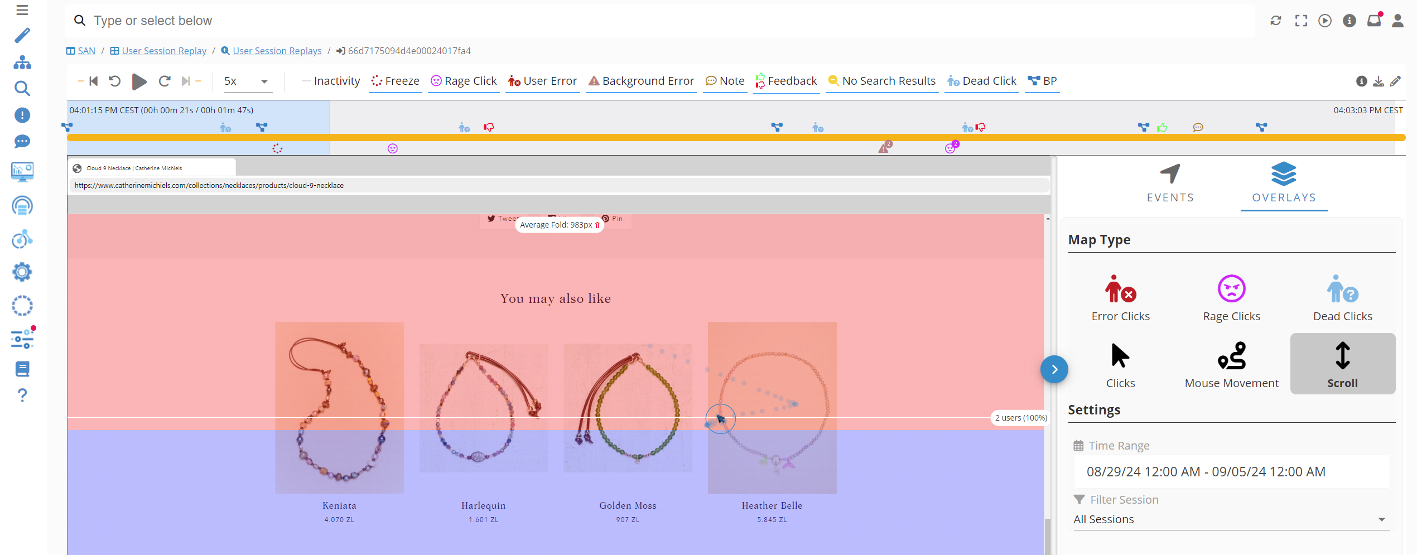The height and width of the screenshot is (555, 1417).
Task: Switch to the OVERLAYS tab
Action: (x=1284, y=184)
